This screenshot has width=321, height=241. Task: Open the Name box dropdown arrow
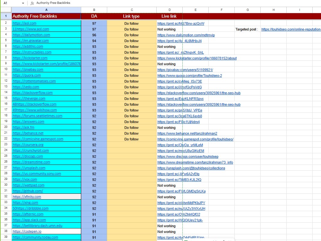[x=23, y=3]
